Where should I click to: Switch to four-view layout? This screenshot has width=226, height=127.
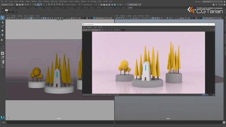click(x=2, y=58)
